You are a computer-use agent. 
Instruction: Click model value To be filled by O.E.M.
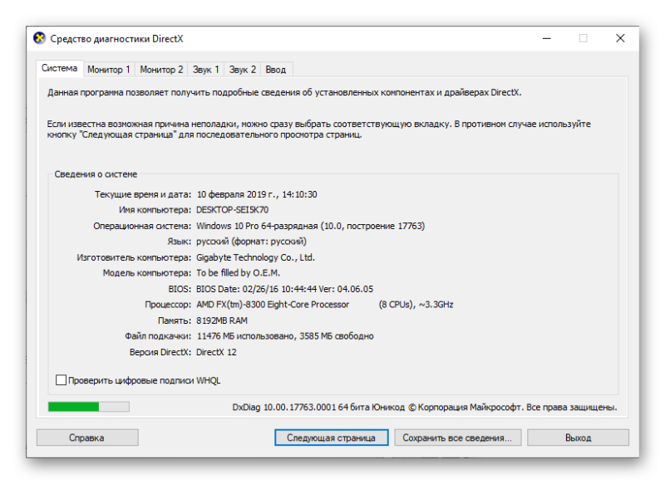tap(238, 273)
